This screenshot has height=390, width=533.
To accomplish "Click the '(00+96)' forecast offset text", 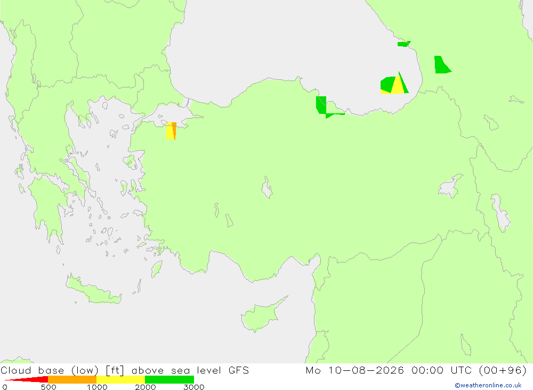I will 503,370.
